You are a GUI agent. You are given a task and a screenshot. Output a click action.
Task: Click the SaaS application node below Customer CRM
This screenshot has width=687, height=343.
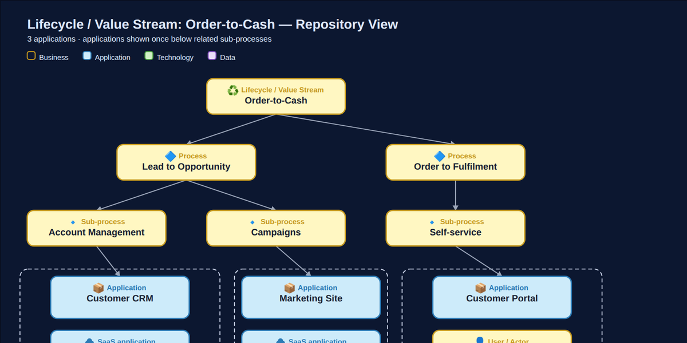coord(120,337)
